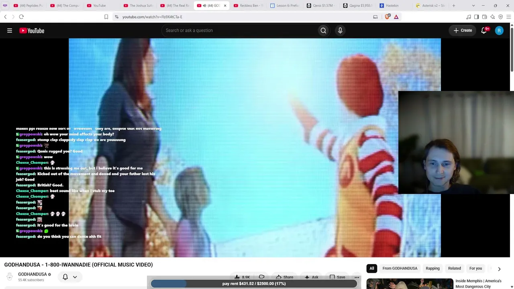Screen dimensions: 514x289
Task: Expand the subscription notification bell dropdown
Action: click(75, 277)
